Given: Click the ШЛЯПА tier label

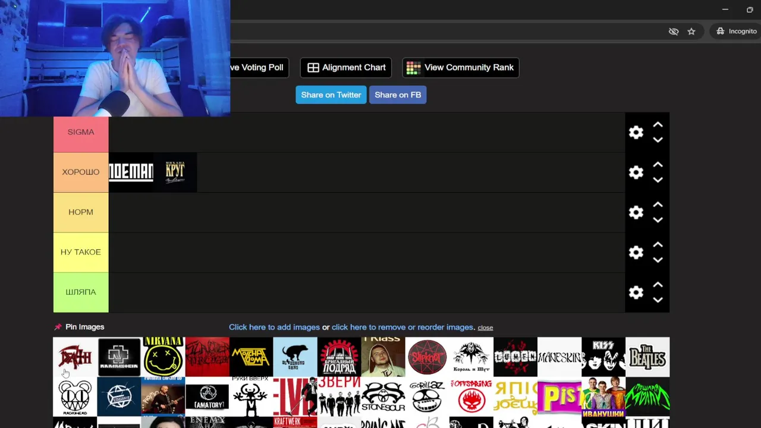Looking at the screenshot, I should (81, 292).
